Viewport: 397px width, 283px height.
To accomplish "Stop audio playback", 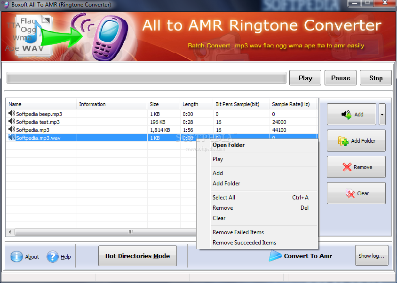I will 376,78.
